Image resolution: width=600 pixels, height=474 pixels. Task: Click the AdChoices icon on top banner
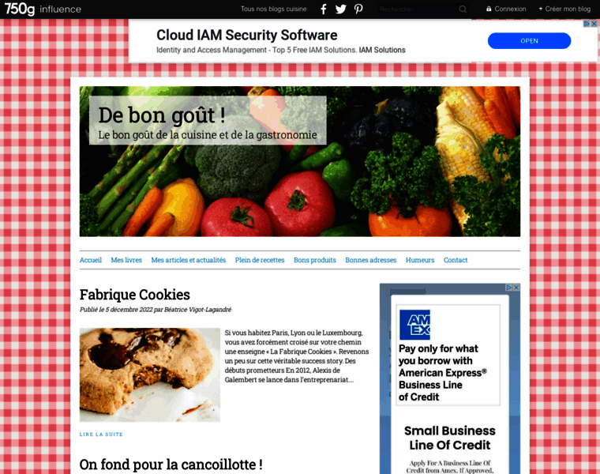(x=587, y=24)
